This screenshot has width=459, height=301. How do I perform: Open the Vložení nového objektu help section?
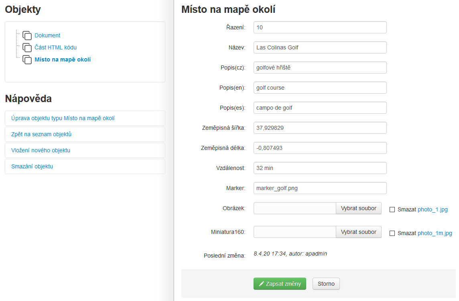click(x=41, y=150)
